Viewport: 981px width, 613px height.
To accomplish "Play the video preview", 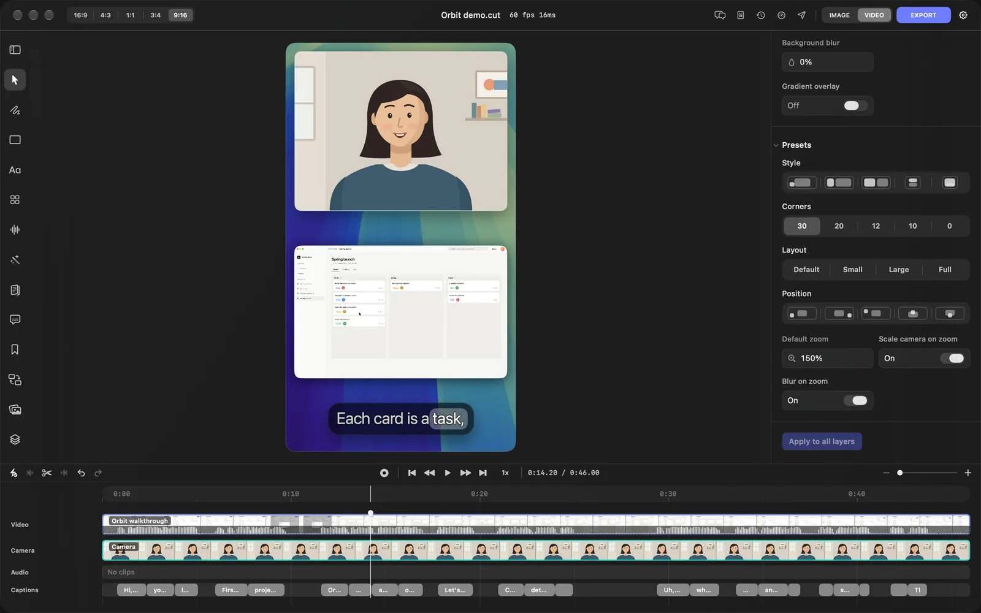I will click(448, 473).
